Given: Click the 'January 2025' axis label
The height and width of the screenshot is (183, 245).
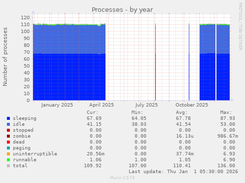Looking at the screenshot, I should (57, 105).
